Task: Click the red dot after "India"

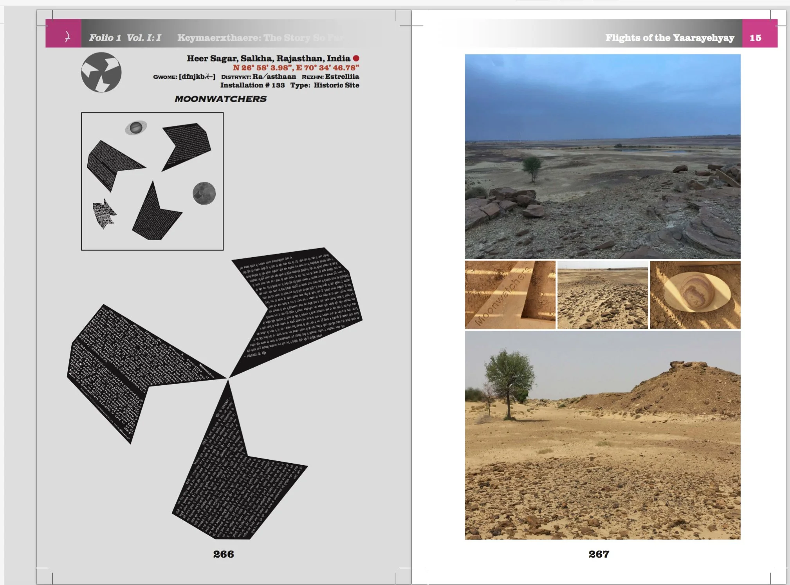Action: pos(356,58)
